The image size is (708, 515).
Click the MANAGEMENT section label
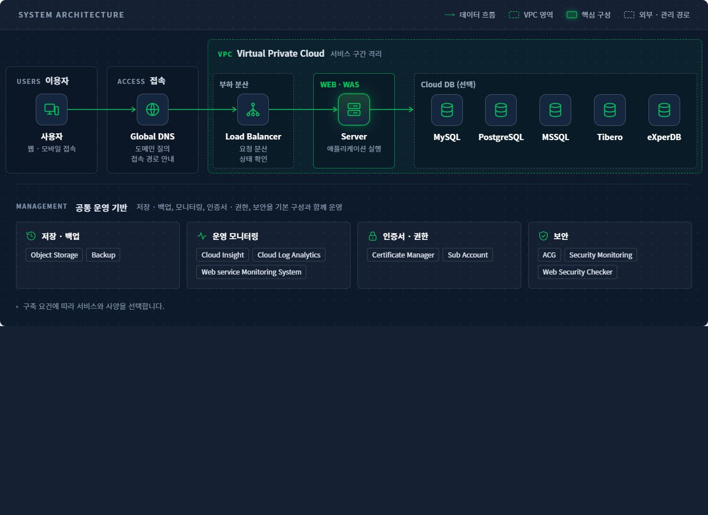pos(42,207)
